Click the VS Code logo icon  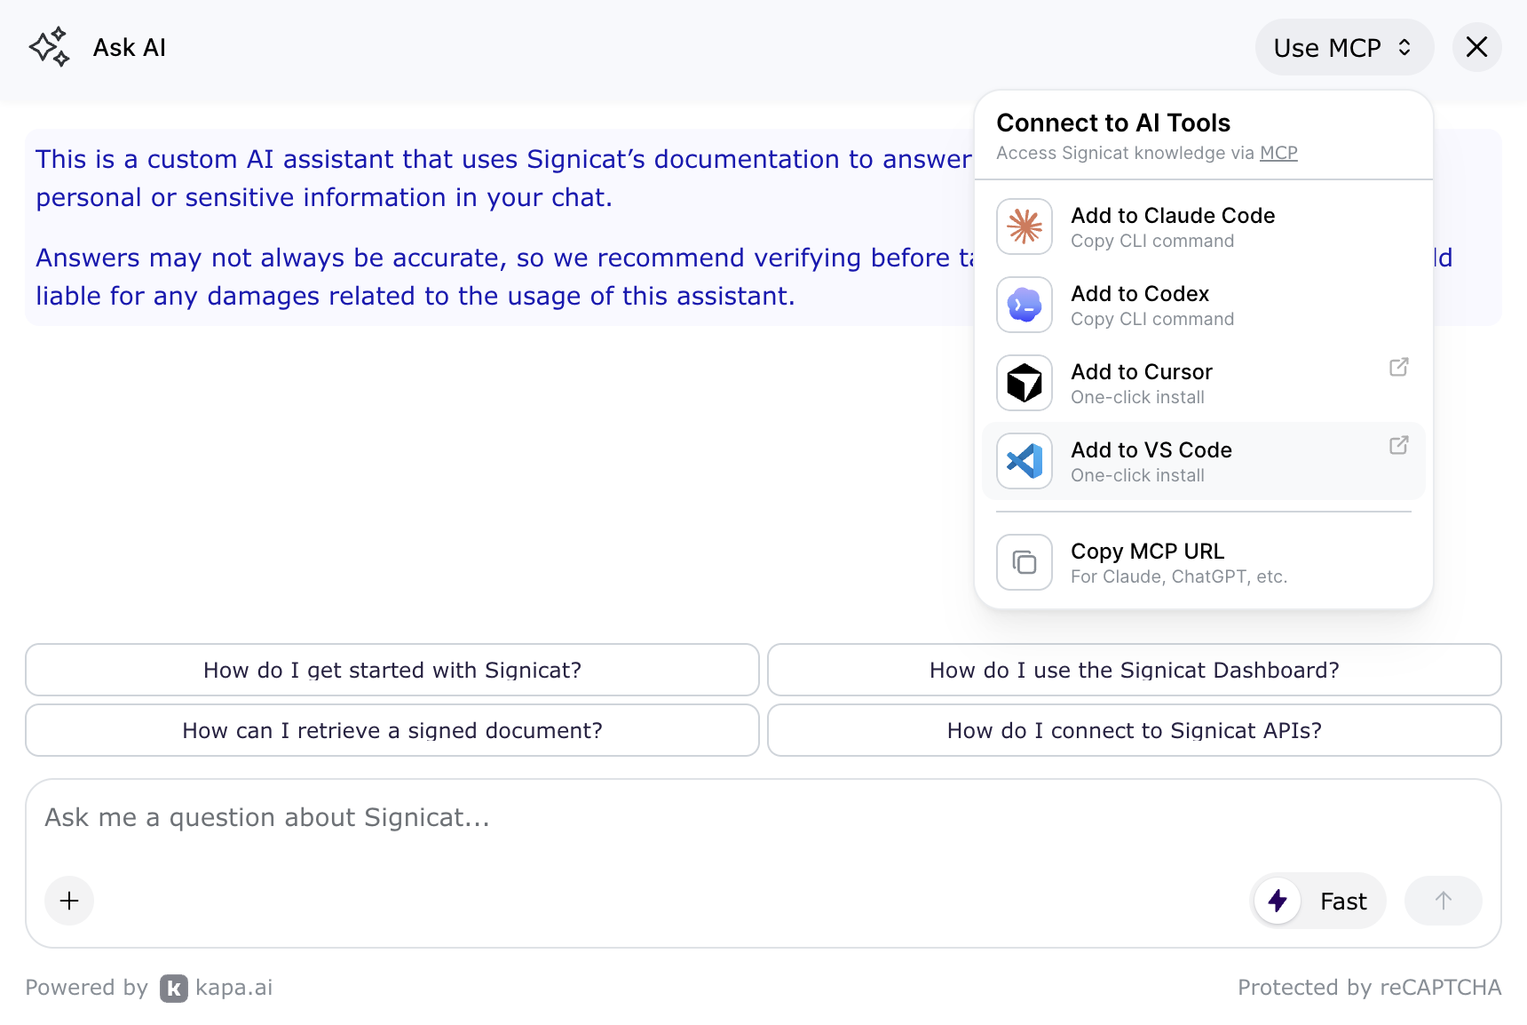click(x=1025, y=461)
